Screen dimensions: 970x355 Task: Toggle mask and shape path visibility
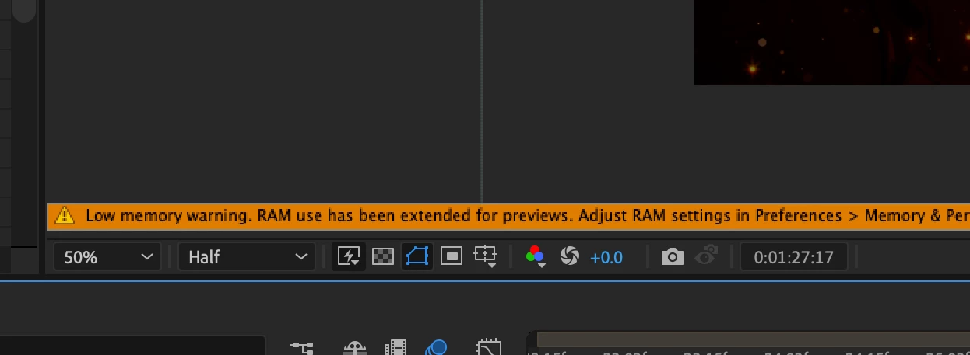417,256
